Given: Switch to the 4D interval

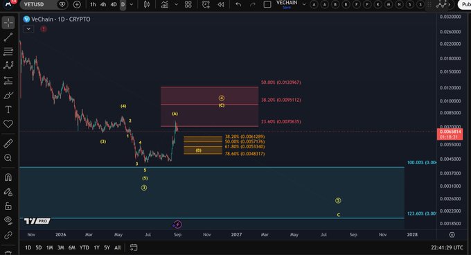Looking at the screenshot, I should [114, 5].
